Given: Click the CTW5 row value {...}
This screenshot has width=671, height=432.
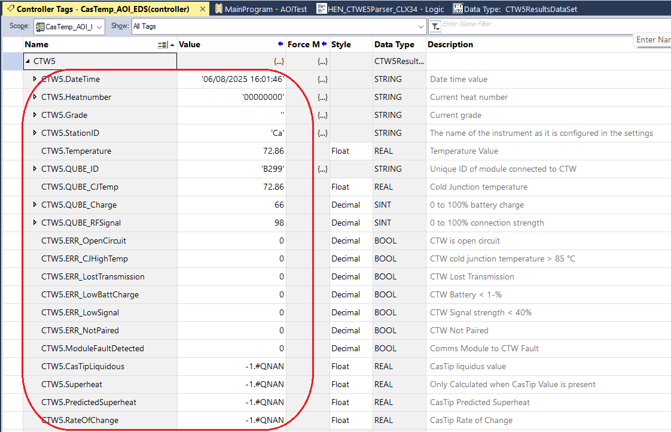Looking at the screenshot, I should pyautogui.click(x=279, y=61).
